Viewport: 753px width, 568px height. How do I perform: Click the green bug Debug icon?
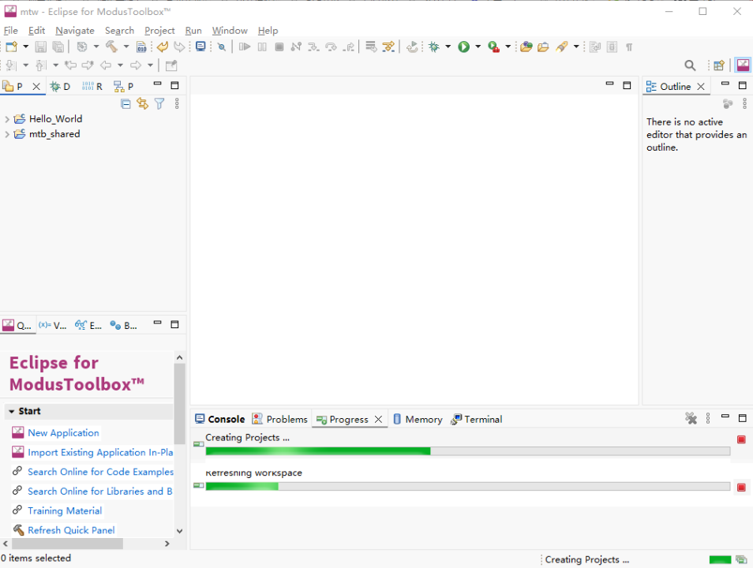click(433, 47)
